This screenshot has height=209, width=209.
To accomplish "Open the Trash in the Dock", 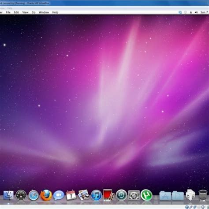I will 203,195.
